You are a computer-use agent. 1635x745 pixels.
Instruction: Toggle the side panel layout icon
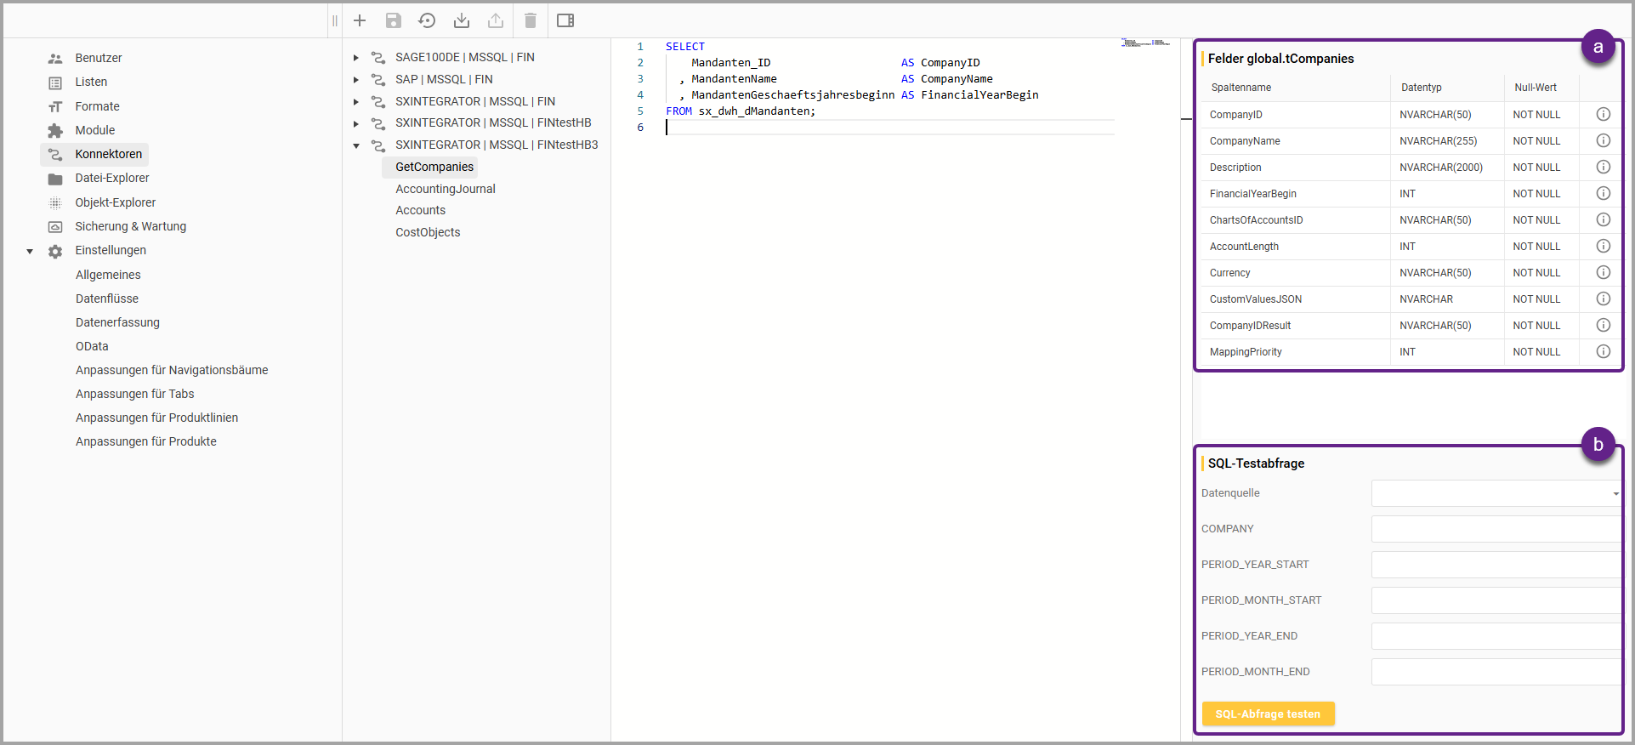[565, 20]
